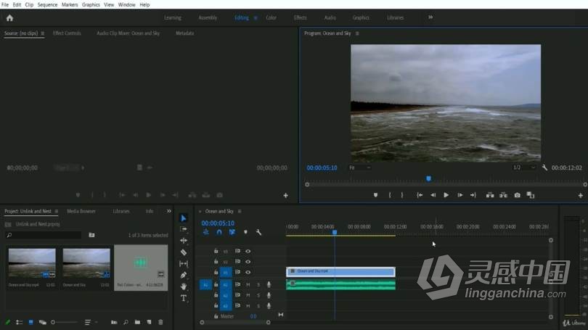Screen dimensions: 588x330
Task: Toggle Snap in Timeline magnet icon
Action: click(x=219, y=232)
